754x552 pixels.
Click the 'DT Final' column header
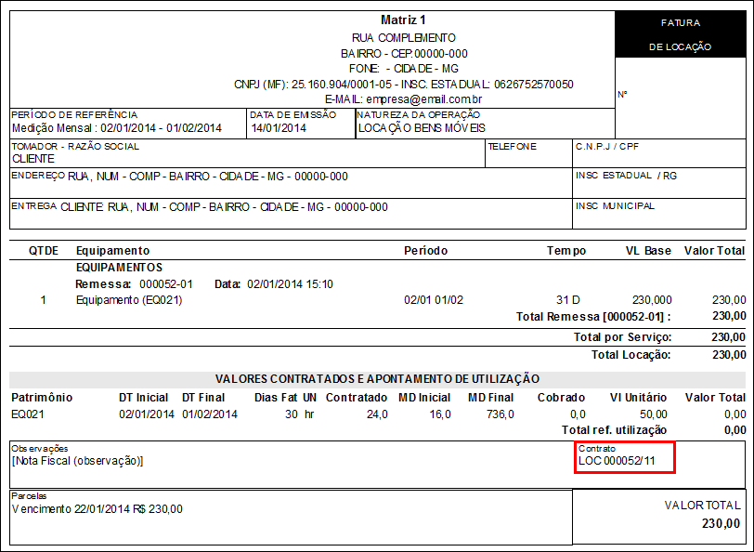(x=203, y=398)
